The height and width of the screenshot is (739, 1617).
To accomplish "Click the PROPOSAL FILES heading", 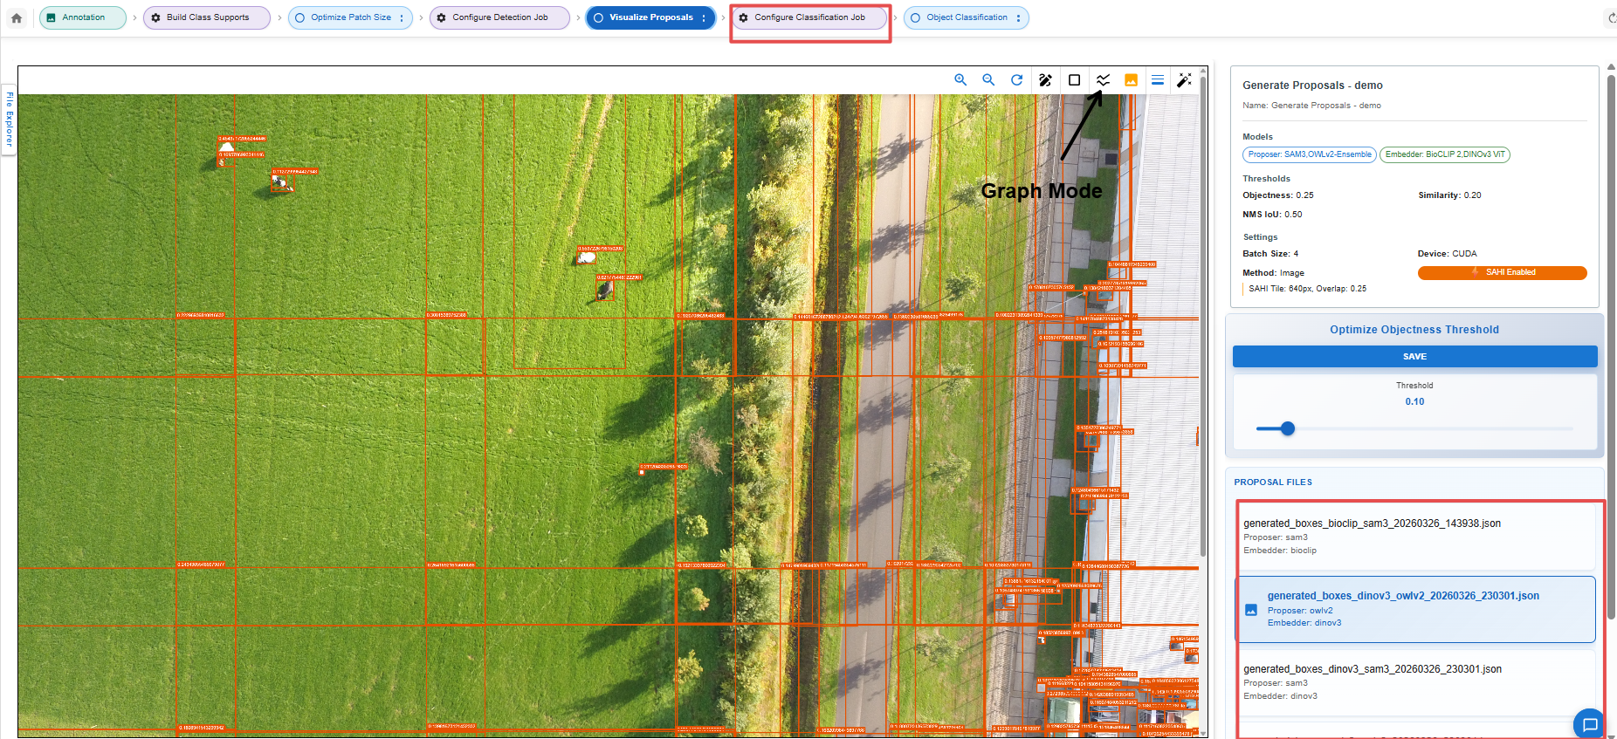I will (1273, 482).
